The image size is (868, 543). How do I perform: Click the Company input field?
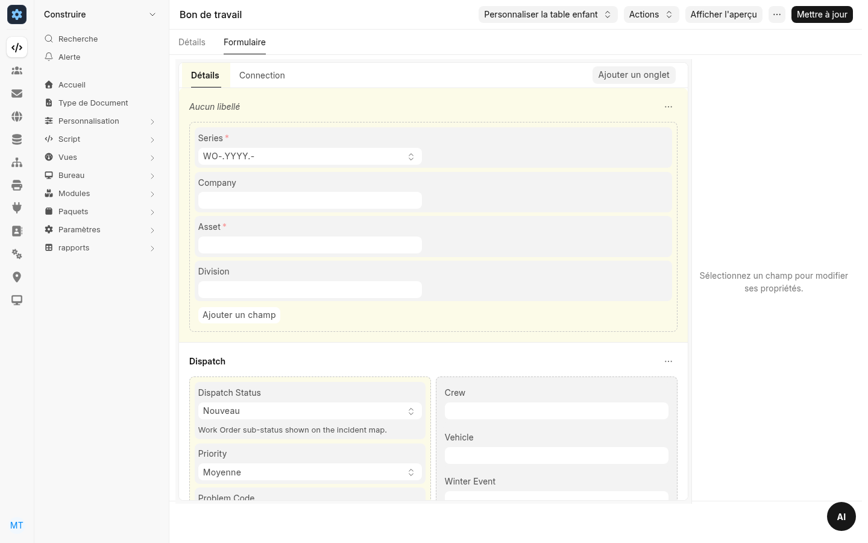[x=310, y=200]
